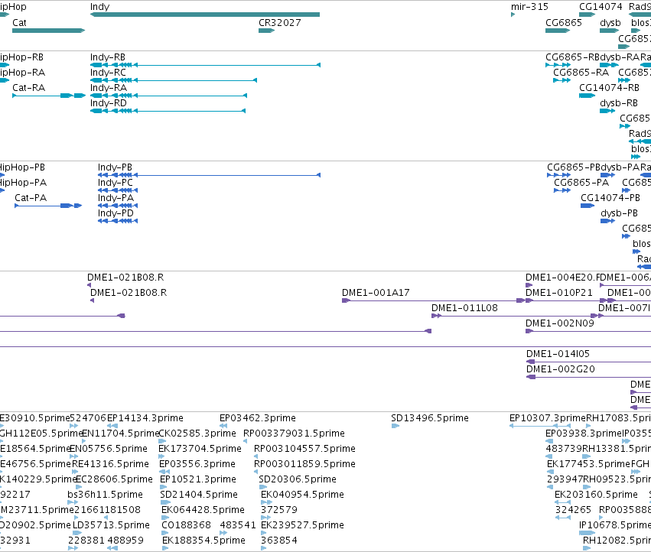This screenshot has height=552, width=651.
Task: Click the EK064428.5prime EST label
Action: (x=203, y=510)
